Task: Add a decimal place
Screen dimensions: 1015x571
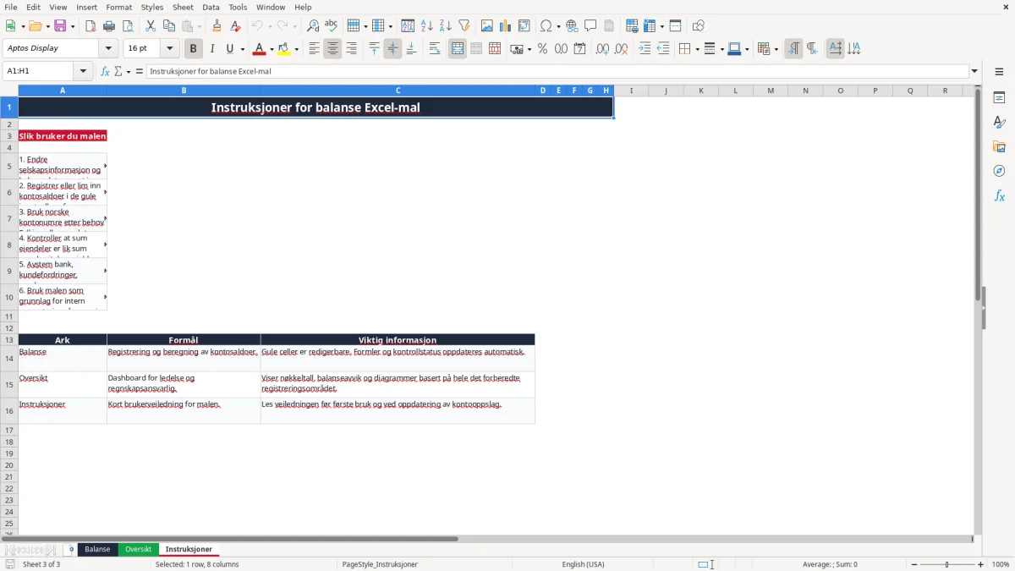Action: (x=602, y=49)
